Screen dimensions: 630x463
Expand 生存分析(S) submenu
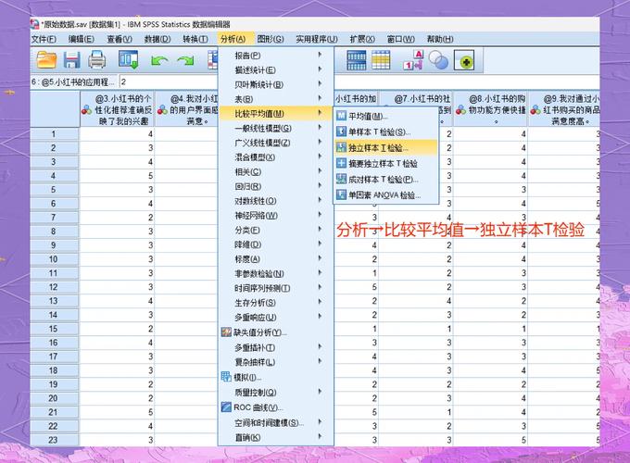[x=276, y=303]
